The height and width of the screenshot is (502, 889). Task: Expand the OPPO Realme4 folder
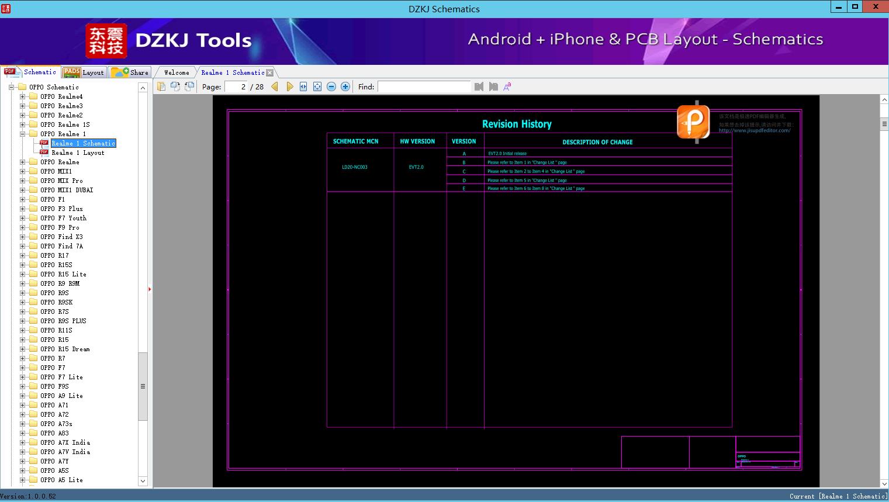pyautogui.click(x=22, y=96)
